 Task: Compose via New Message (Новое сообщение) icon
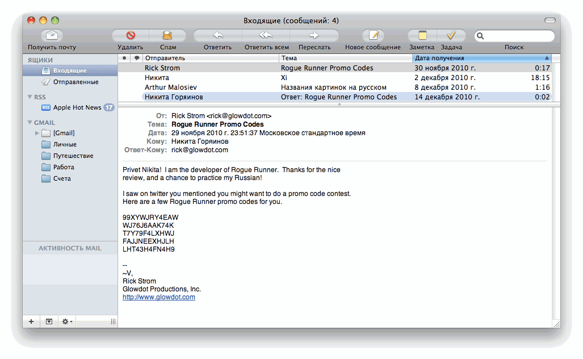[373, 35]
